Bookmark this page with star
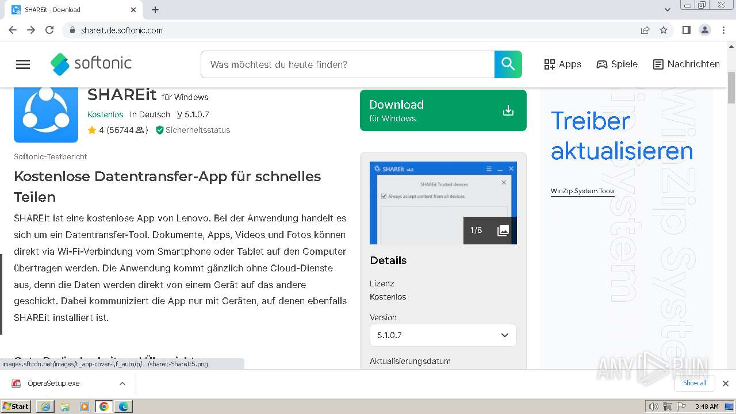 [x=664, y=30]
